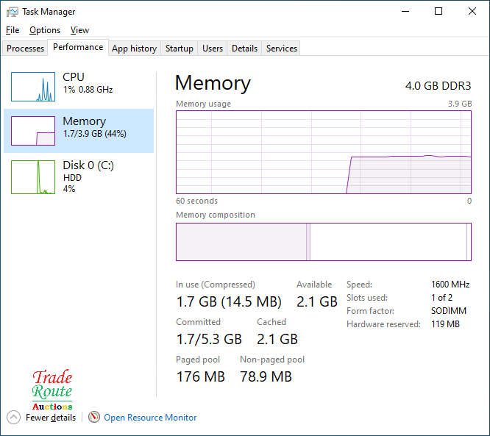This screenshot has width=490, height=436.
Task: Click the Open Resource Monitor link
Action: (150, 417)
